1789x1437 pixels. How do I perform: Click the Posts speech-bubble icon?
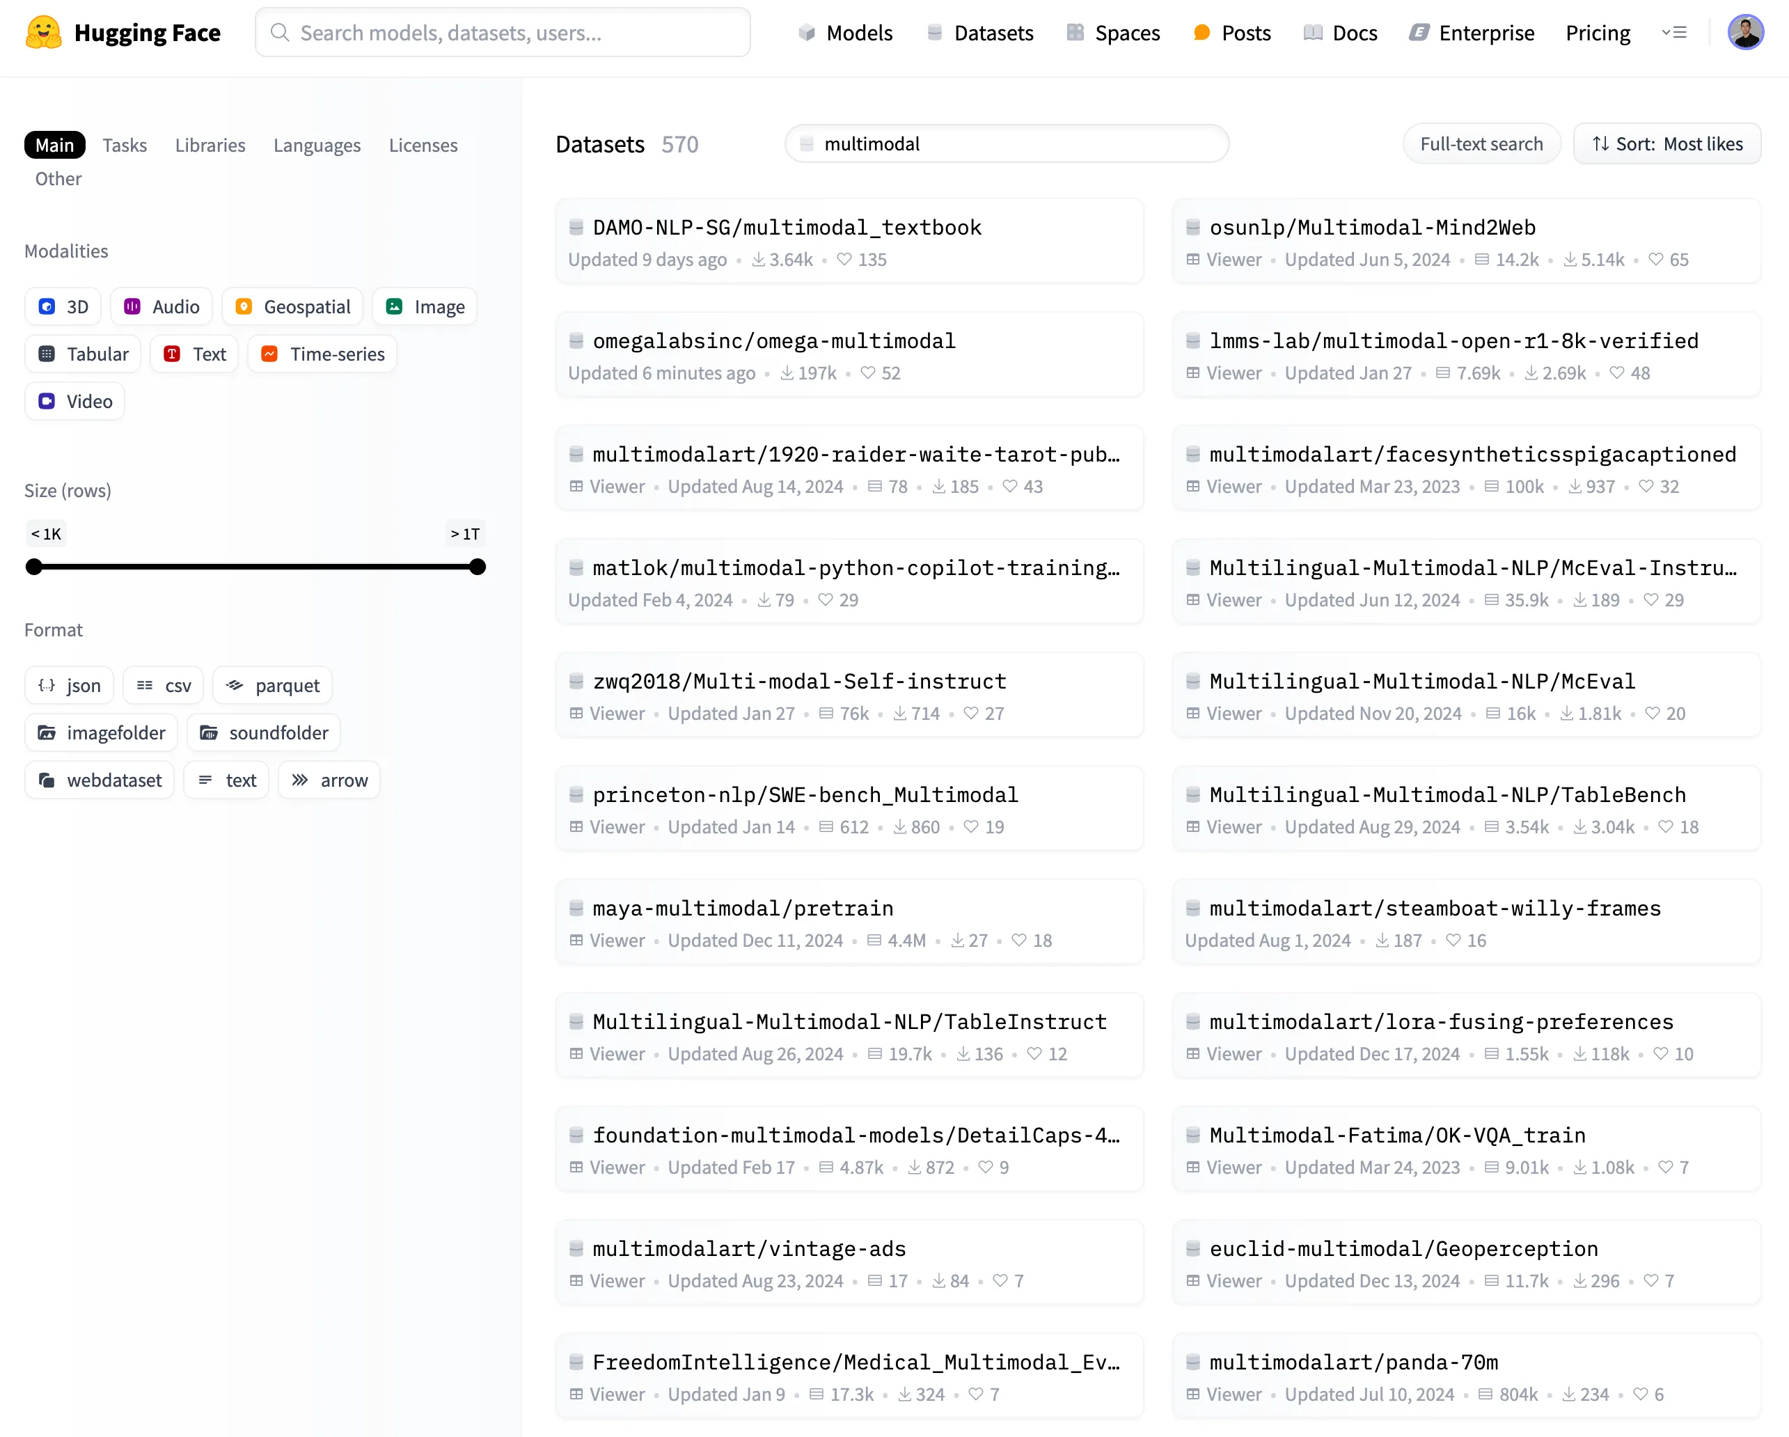pos(1201,32)
